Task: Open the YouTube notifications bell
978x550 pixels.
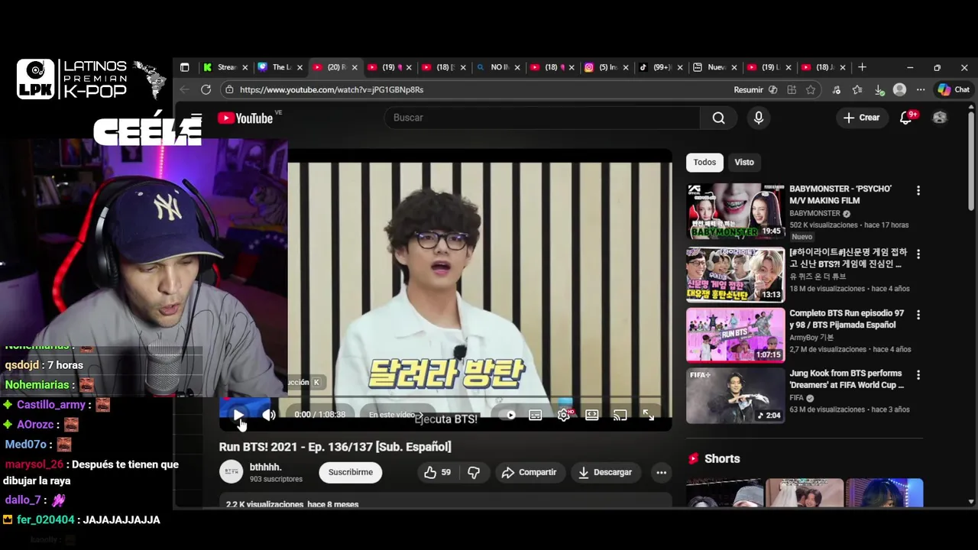Action: 906,118
